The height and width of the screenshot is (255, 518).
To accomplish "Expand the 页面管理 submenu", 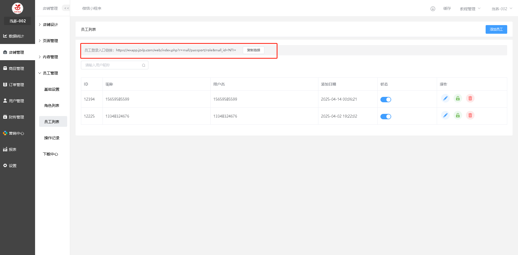I will coord(50,41).
